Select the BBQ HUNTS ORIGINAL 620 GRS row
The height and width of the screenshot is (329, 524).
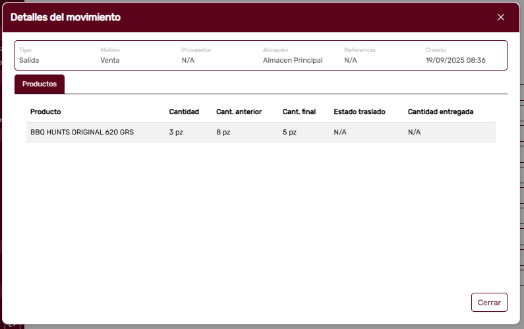82,132
